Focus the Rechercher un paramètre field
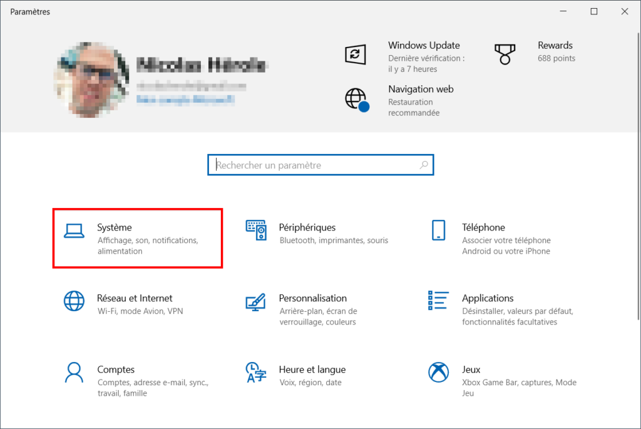 (x=320, y=165)
